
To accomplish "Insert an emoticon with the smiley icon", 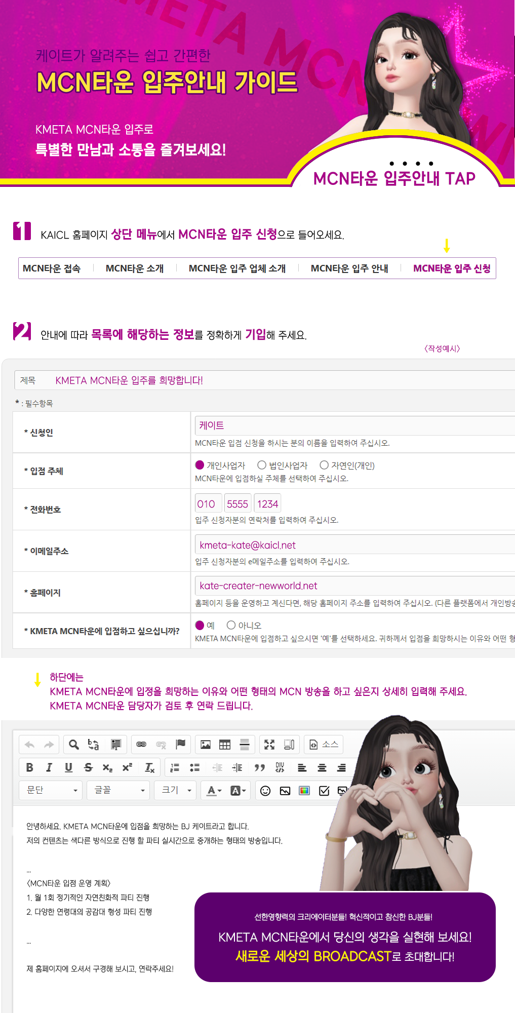I will click(x=265, y=790).
